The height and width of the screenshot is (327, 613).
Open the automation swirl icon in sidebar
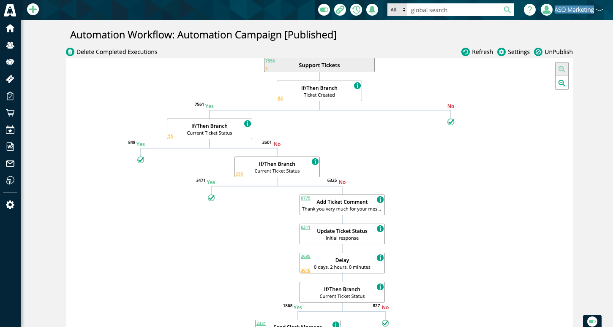(x=10, y=180)
